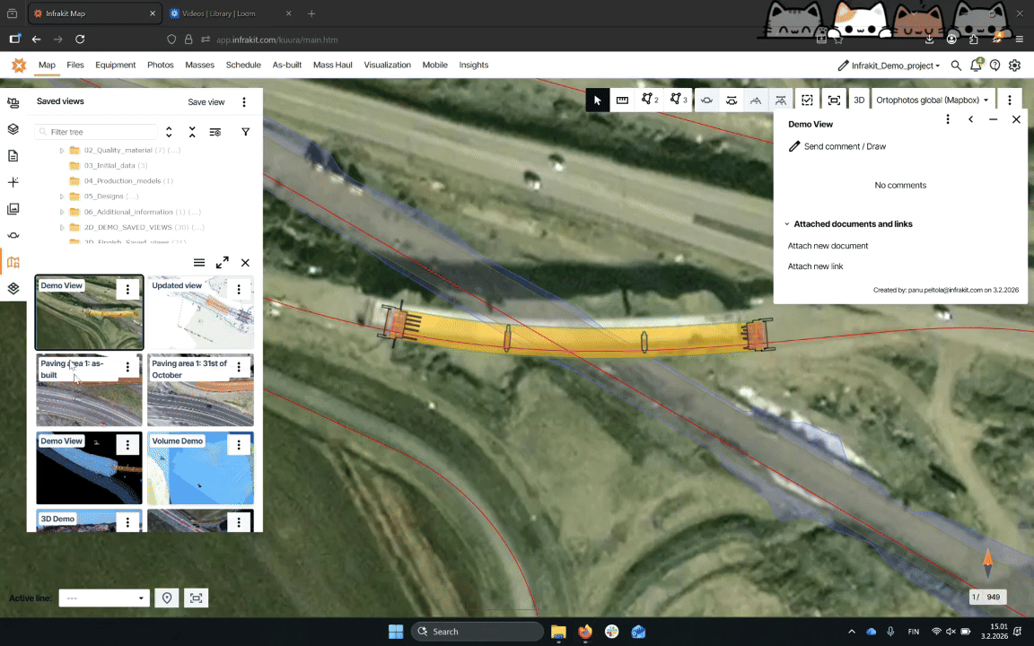This screenshot has width=1034, height=646.
Task: Close the saved views thumbnail panel
Action: 245,262
